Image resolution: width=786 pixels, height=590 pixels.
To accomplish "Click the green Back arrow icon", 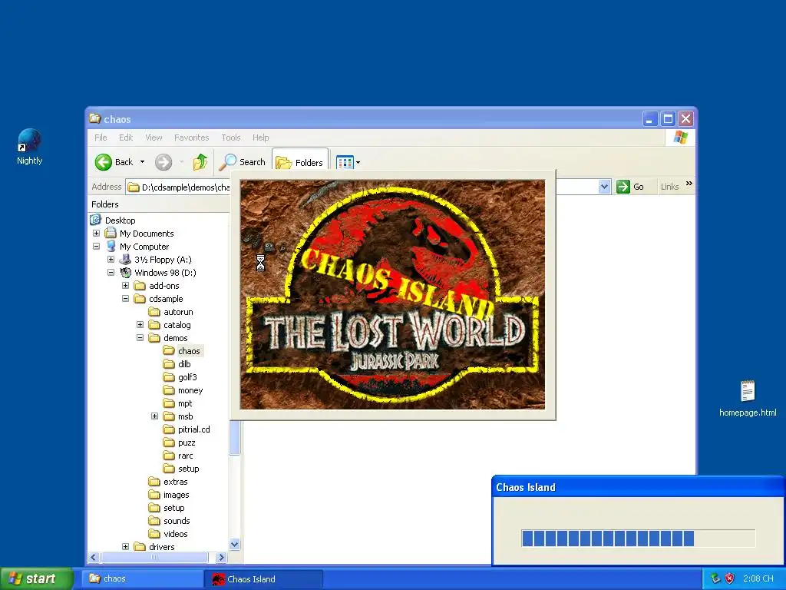I will point(104,162).
